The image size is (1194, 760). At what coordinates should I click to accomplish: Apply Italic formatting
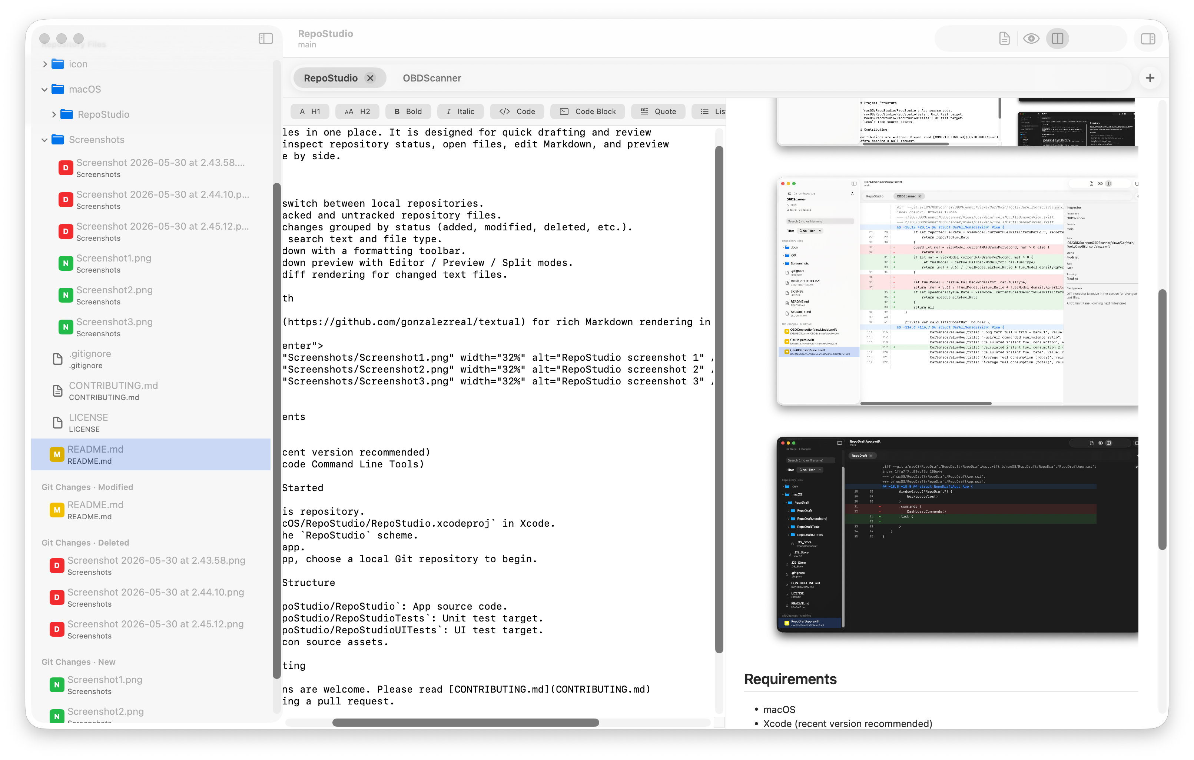point(460,111)
